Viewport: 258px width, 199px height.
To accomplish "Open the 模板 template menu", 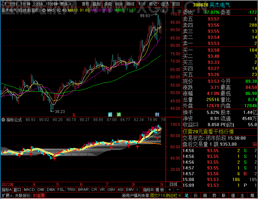I will [160, 190].
